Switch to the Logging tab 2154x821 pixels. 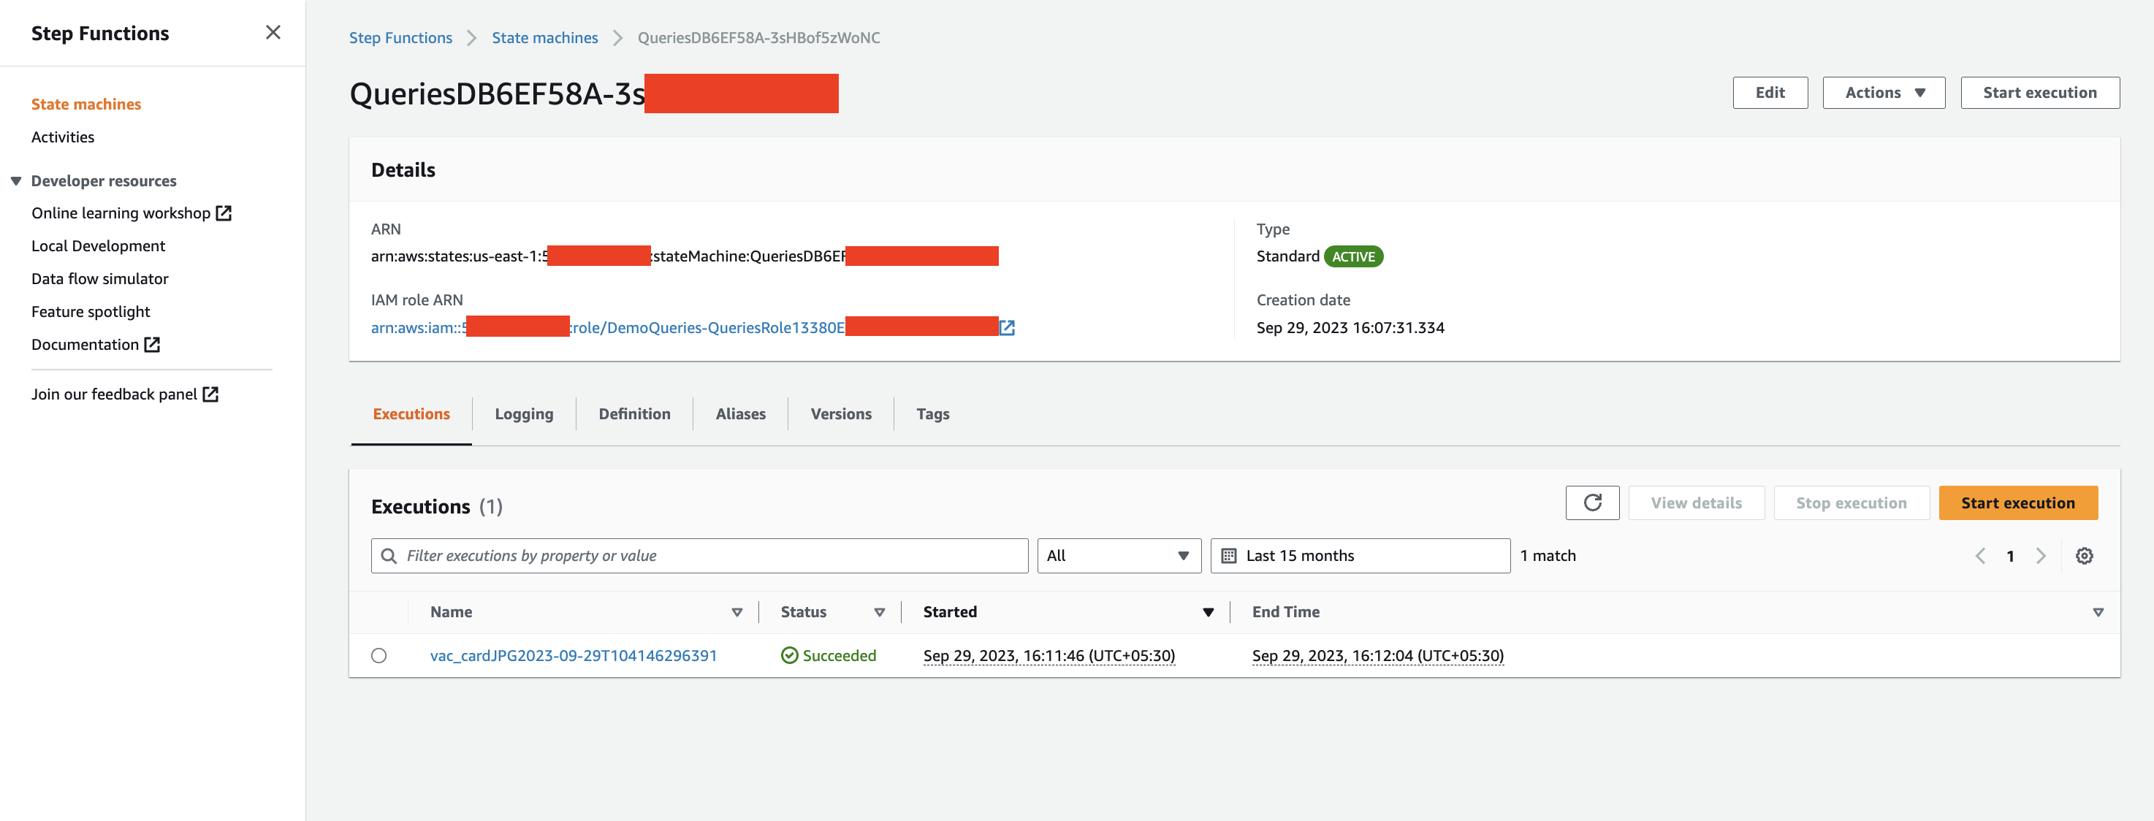point(523,414)
